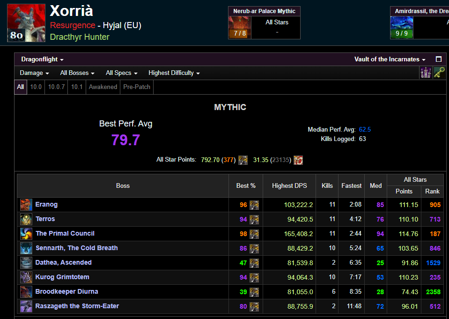Click Terros boss icon
The width and height of the screenshot is (449, 319).
pos(26,219)
